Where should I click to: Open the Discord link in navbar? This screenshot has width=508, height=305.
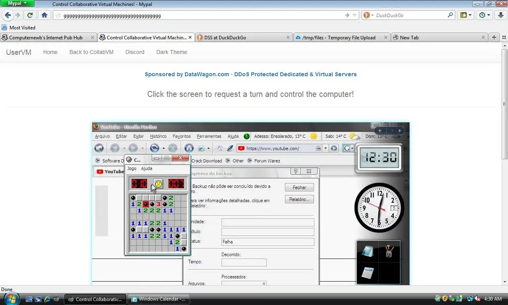tap(135, 52)
